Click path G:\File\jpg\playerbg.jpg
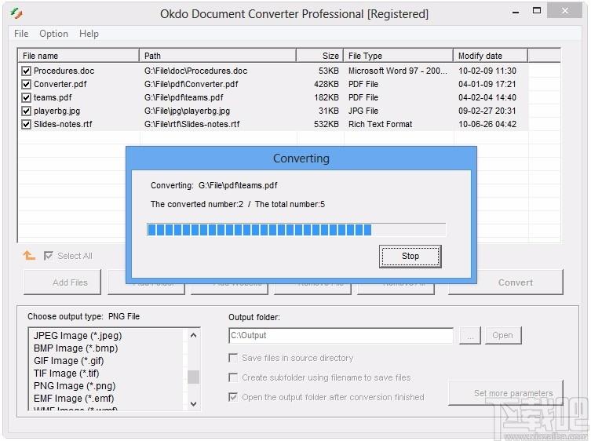 click(187, 111)
